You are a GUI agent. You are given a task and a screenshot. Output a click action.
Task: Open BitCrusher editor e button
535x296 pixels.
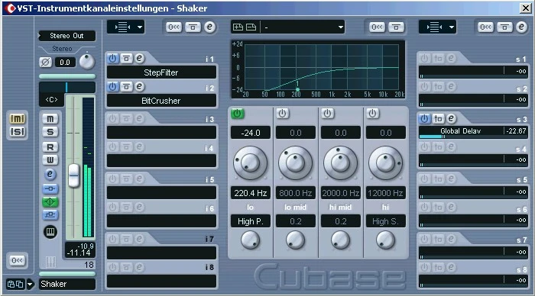[x=139, y=86]
